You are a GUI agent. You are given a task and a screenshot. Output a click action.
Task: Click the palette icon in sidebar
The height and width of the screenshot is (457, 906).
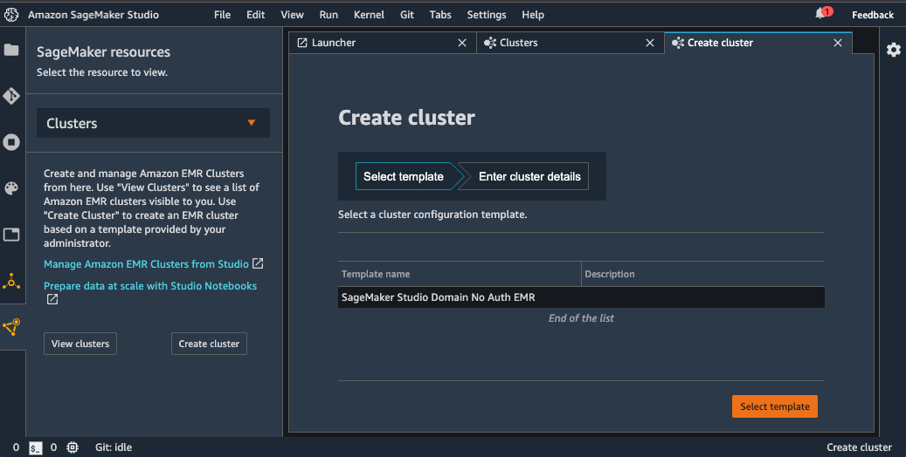click(11, 188)
